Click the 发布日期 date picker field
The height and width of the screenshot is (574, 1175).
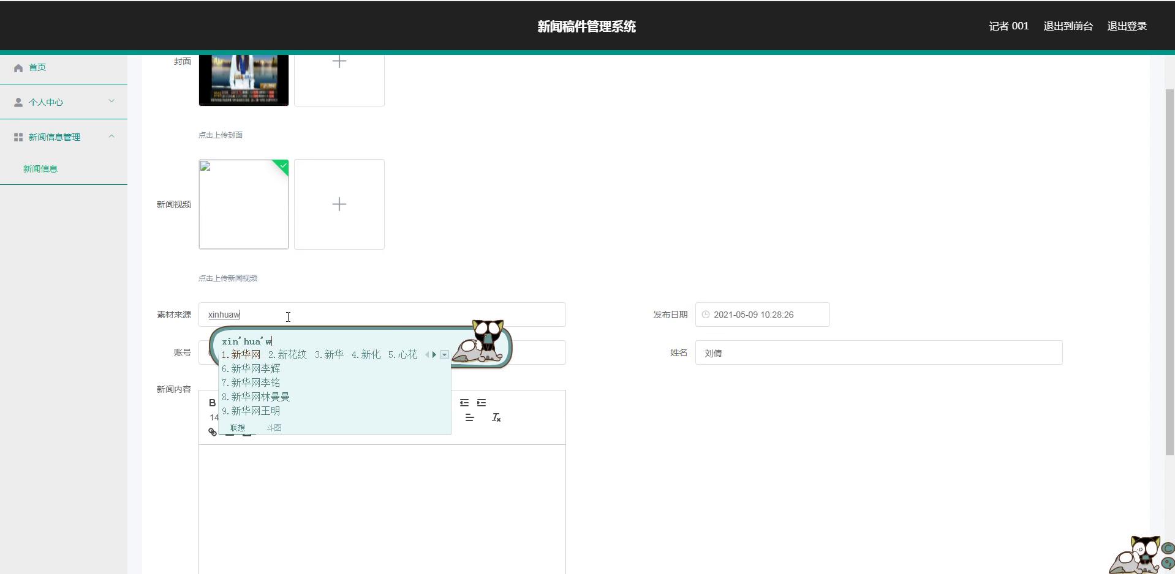tap(762, 315)
